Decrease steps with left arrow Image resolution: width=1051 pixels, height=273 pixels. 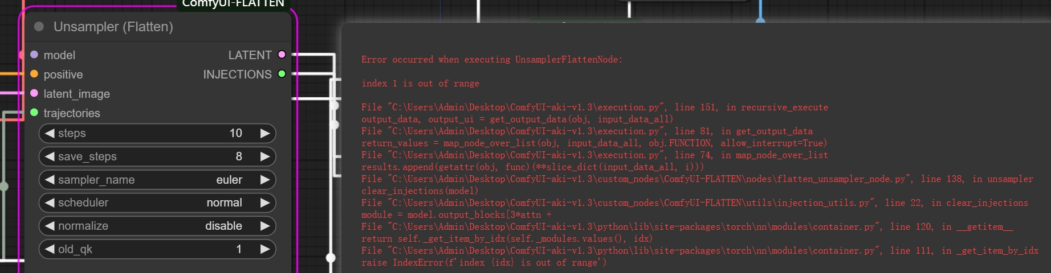pyautogui.click(x=50, y=133)
